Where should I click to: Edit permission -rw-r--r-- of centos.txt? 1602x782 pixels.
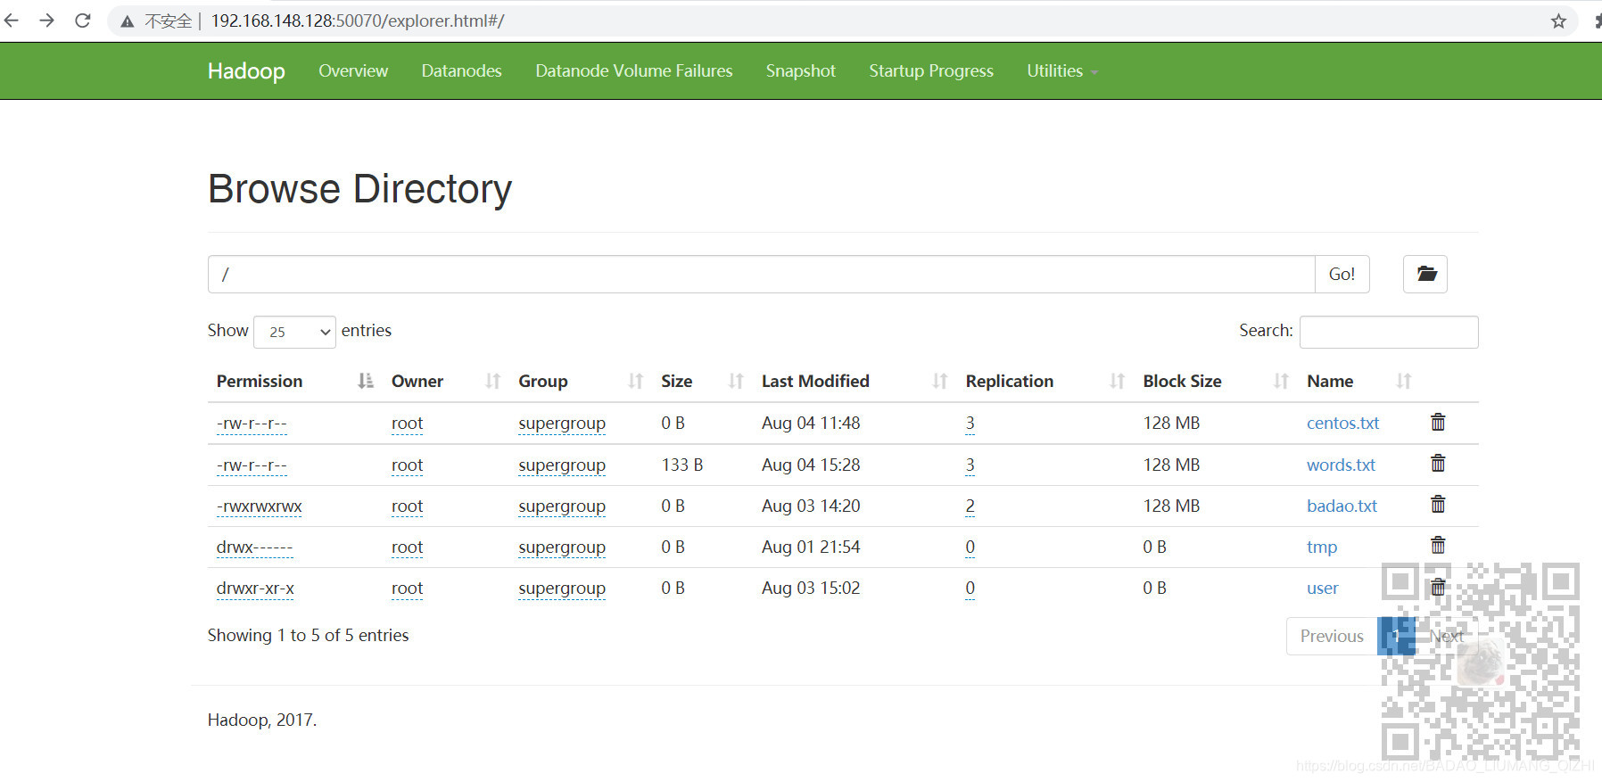252,424
